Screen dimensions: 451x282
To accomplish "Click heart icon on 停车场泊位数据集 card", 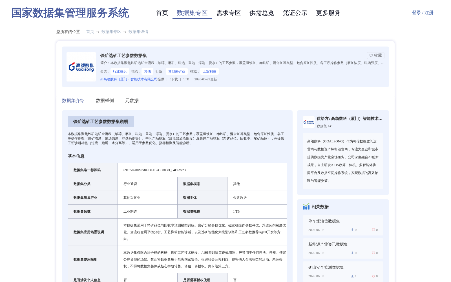I will (x=373, y=230).
